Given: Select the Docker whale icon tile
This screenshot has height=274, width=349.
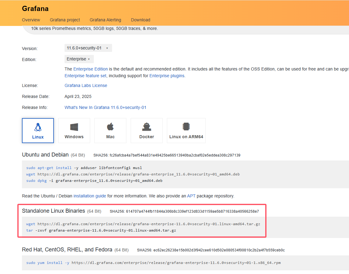Looking at the screenshot, I should (146, 127).
